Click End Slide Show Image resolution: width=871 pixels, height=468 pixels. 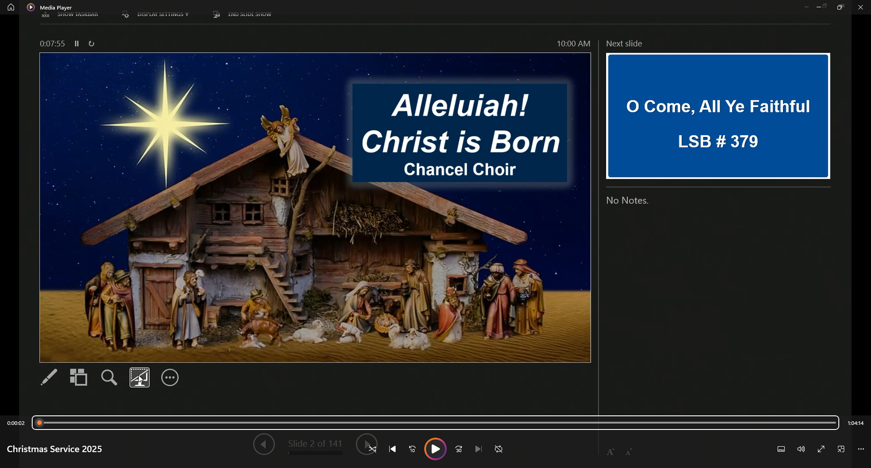[x=249, y=15]
